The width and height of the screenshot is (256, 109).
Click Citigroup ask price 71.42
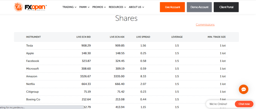[121, 92]
